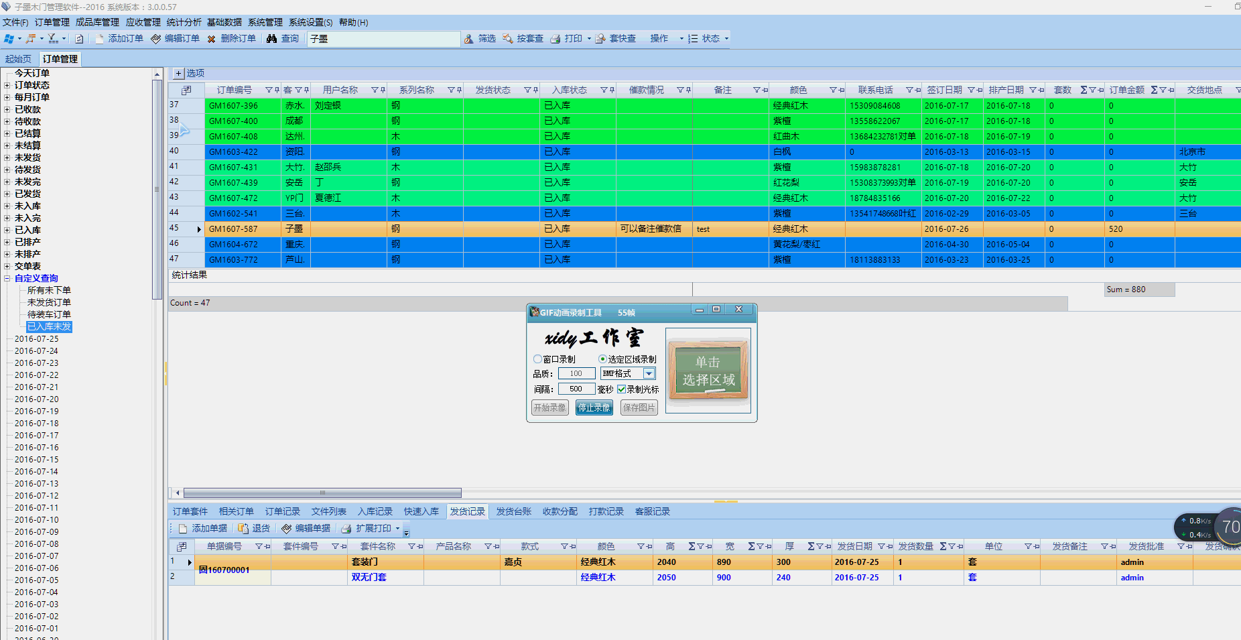Viewport: 1241px width, 640px height.
Task: Click the binoculars 查询 search icon
Action: [x=271, y=39]
